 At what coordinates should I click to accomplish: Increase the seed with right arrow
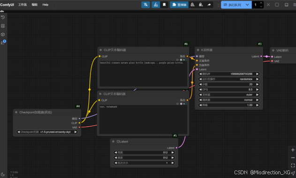coord(258,74)
